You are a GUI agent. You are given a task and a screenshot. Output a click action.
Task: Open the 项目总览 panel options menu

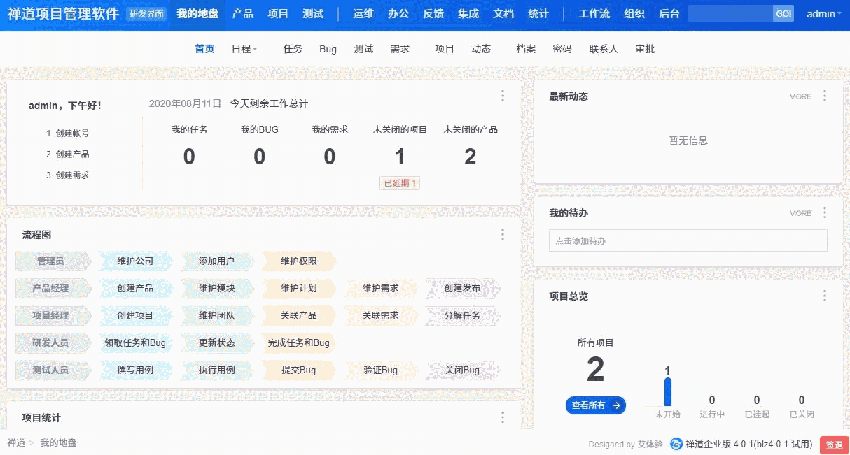point(824,296)
